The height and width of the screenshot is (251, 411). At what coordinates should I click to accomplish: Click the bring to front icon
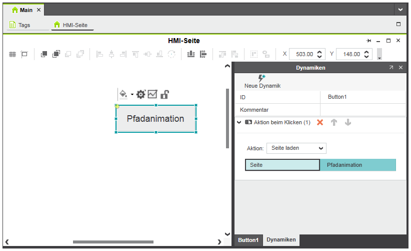tap(44, 54)
